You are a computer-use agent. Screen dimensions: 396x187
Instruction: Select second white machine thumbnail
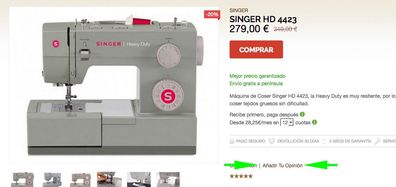(52, 179)
